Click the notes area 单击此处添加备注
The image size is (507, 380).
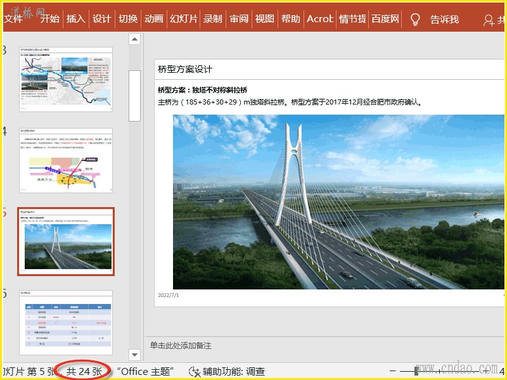[x=181, y=345]
